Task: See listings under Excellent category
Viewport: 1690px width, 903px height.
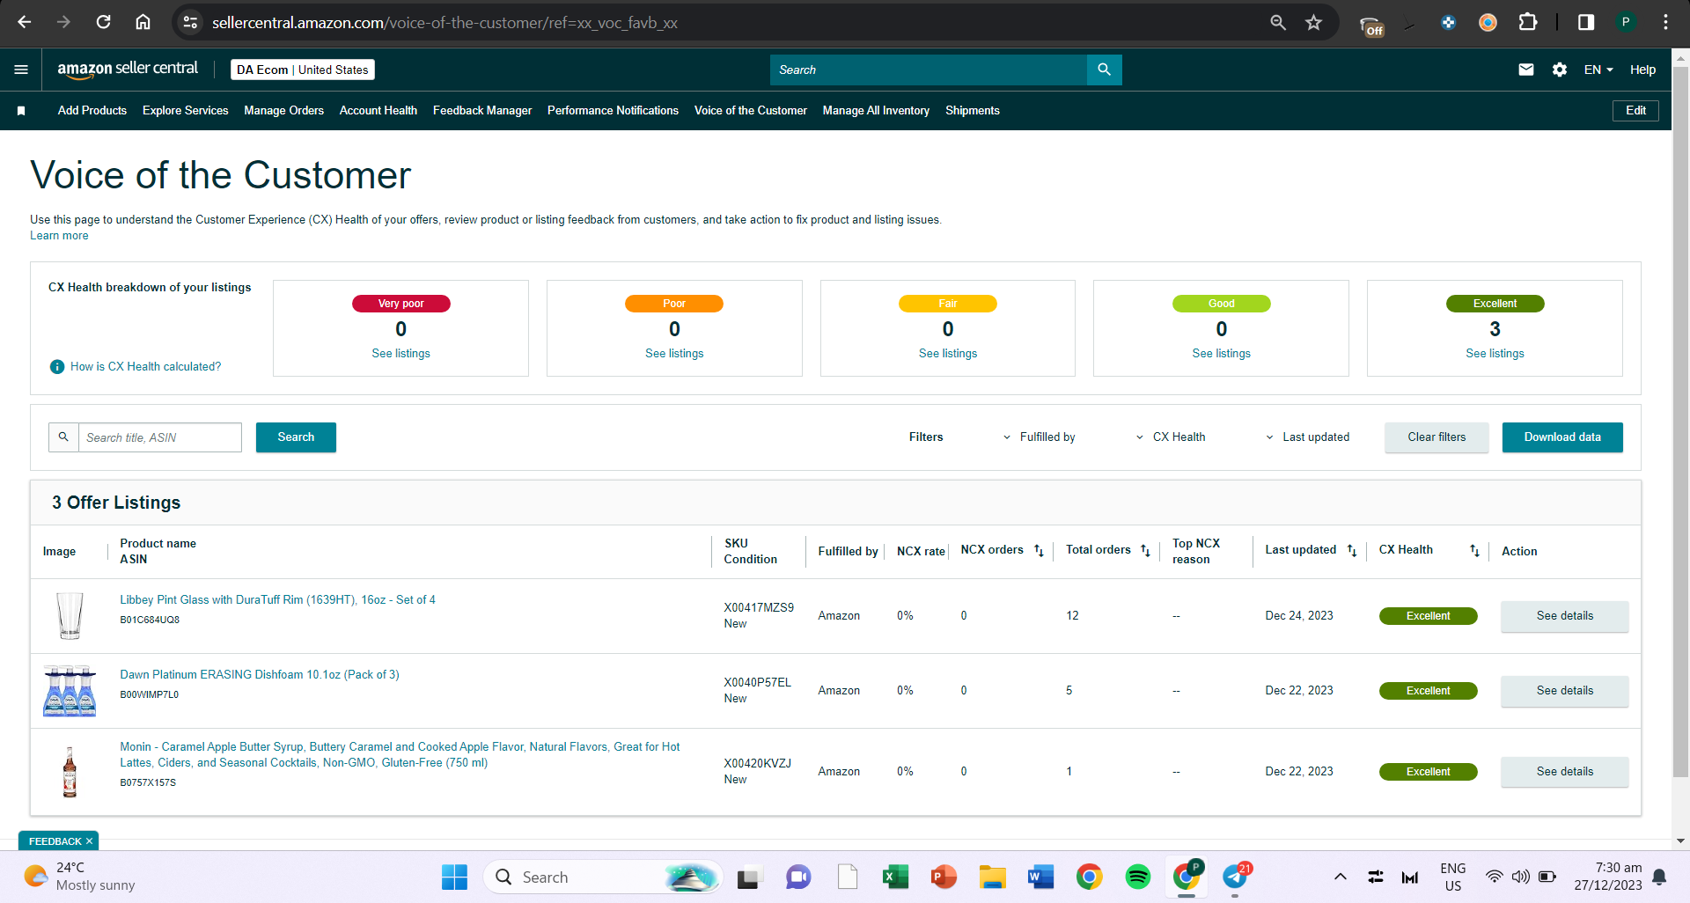Action: tap(1495, 354)
